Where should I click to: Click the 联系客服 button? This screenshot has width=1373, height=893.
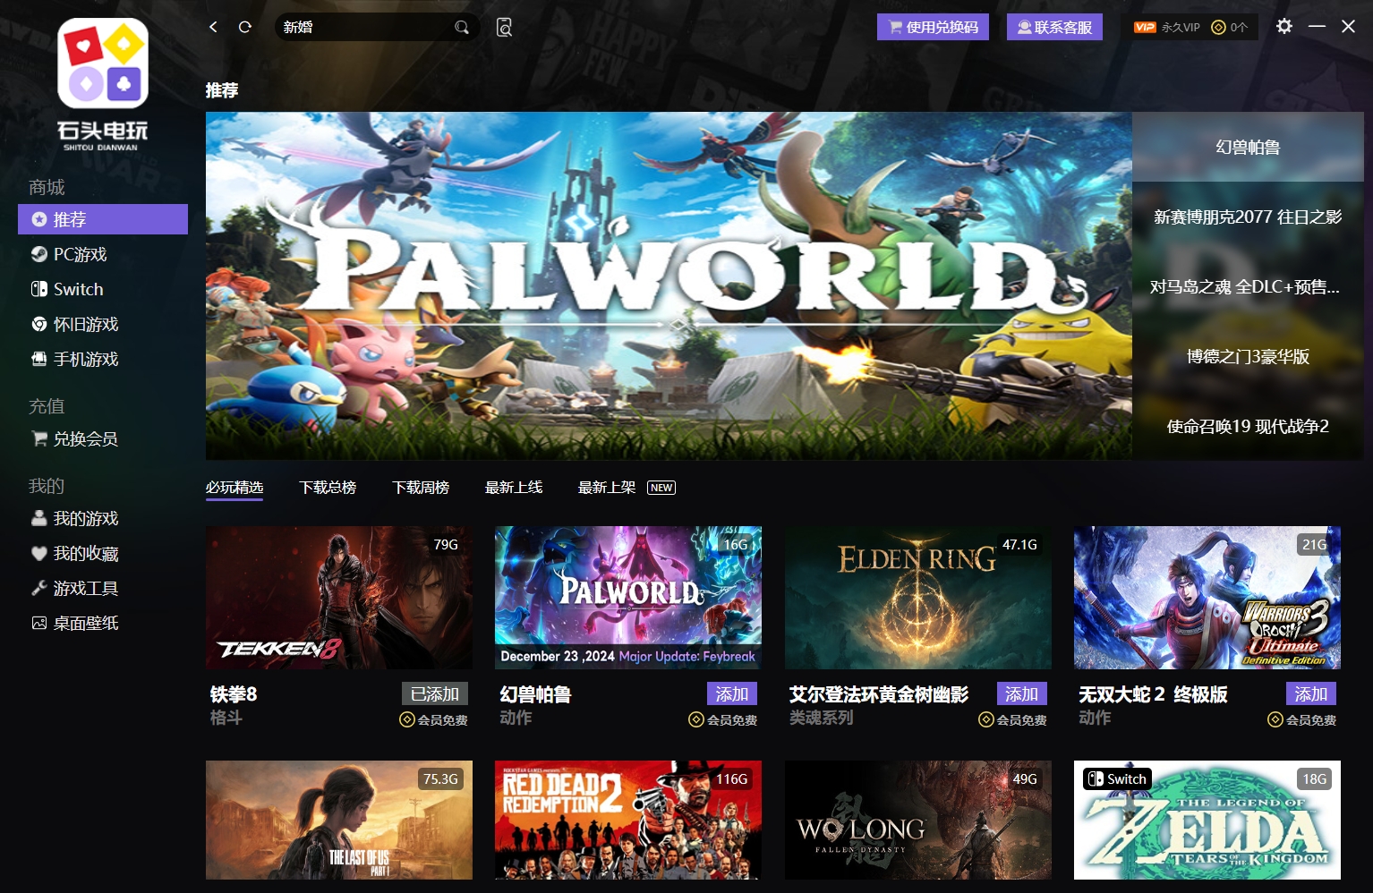tap(1054, 27)
